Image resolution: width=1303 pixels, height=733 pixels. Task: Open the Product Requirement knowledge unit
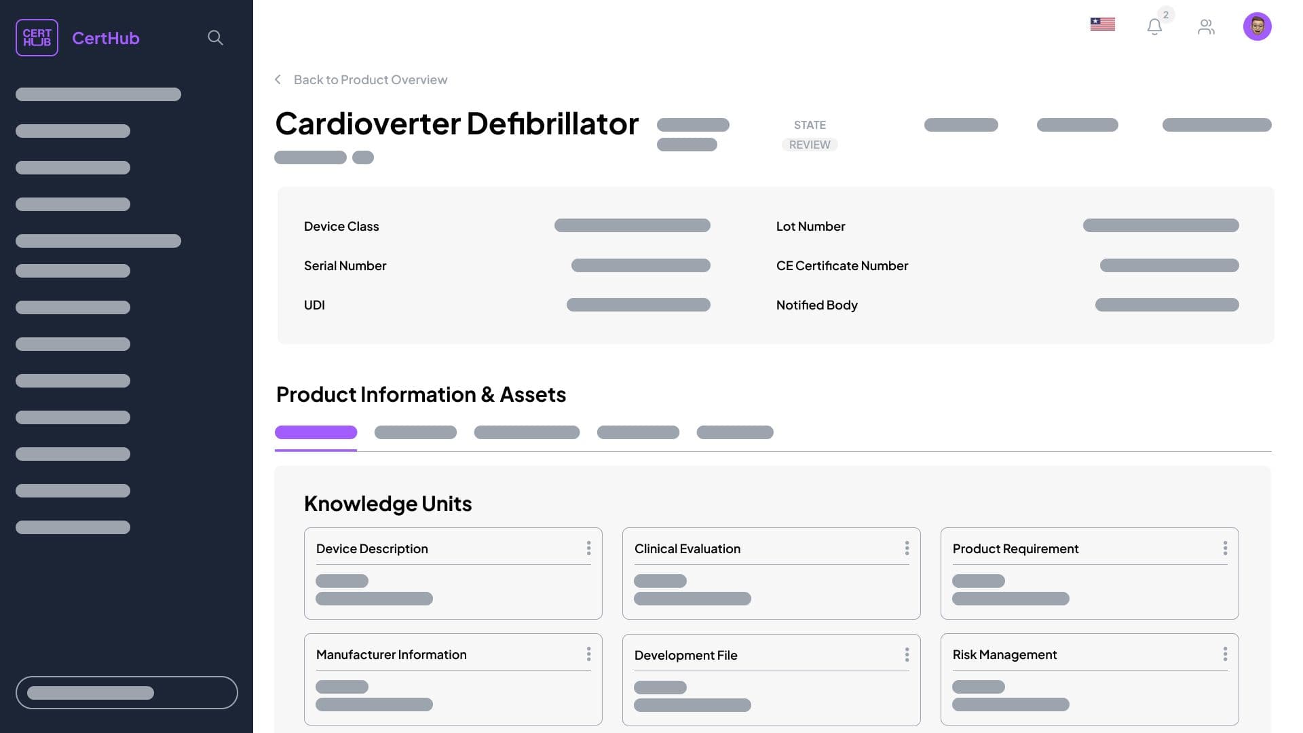click(1089, 574)
